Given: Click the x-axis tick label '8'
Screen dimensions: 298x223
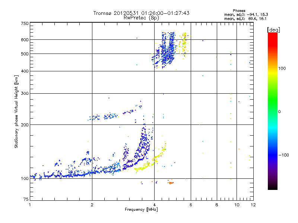Looking at the screenshot, I should [217, 205].
